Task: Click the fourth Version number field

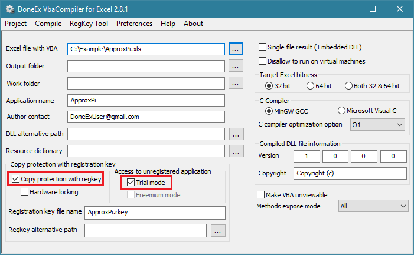Action: point(393,156)
